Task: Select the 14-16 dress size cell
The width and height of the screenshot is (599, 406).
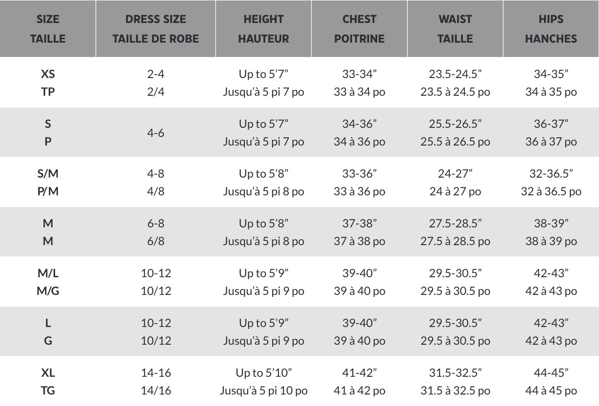Action: point(156,373)
